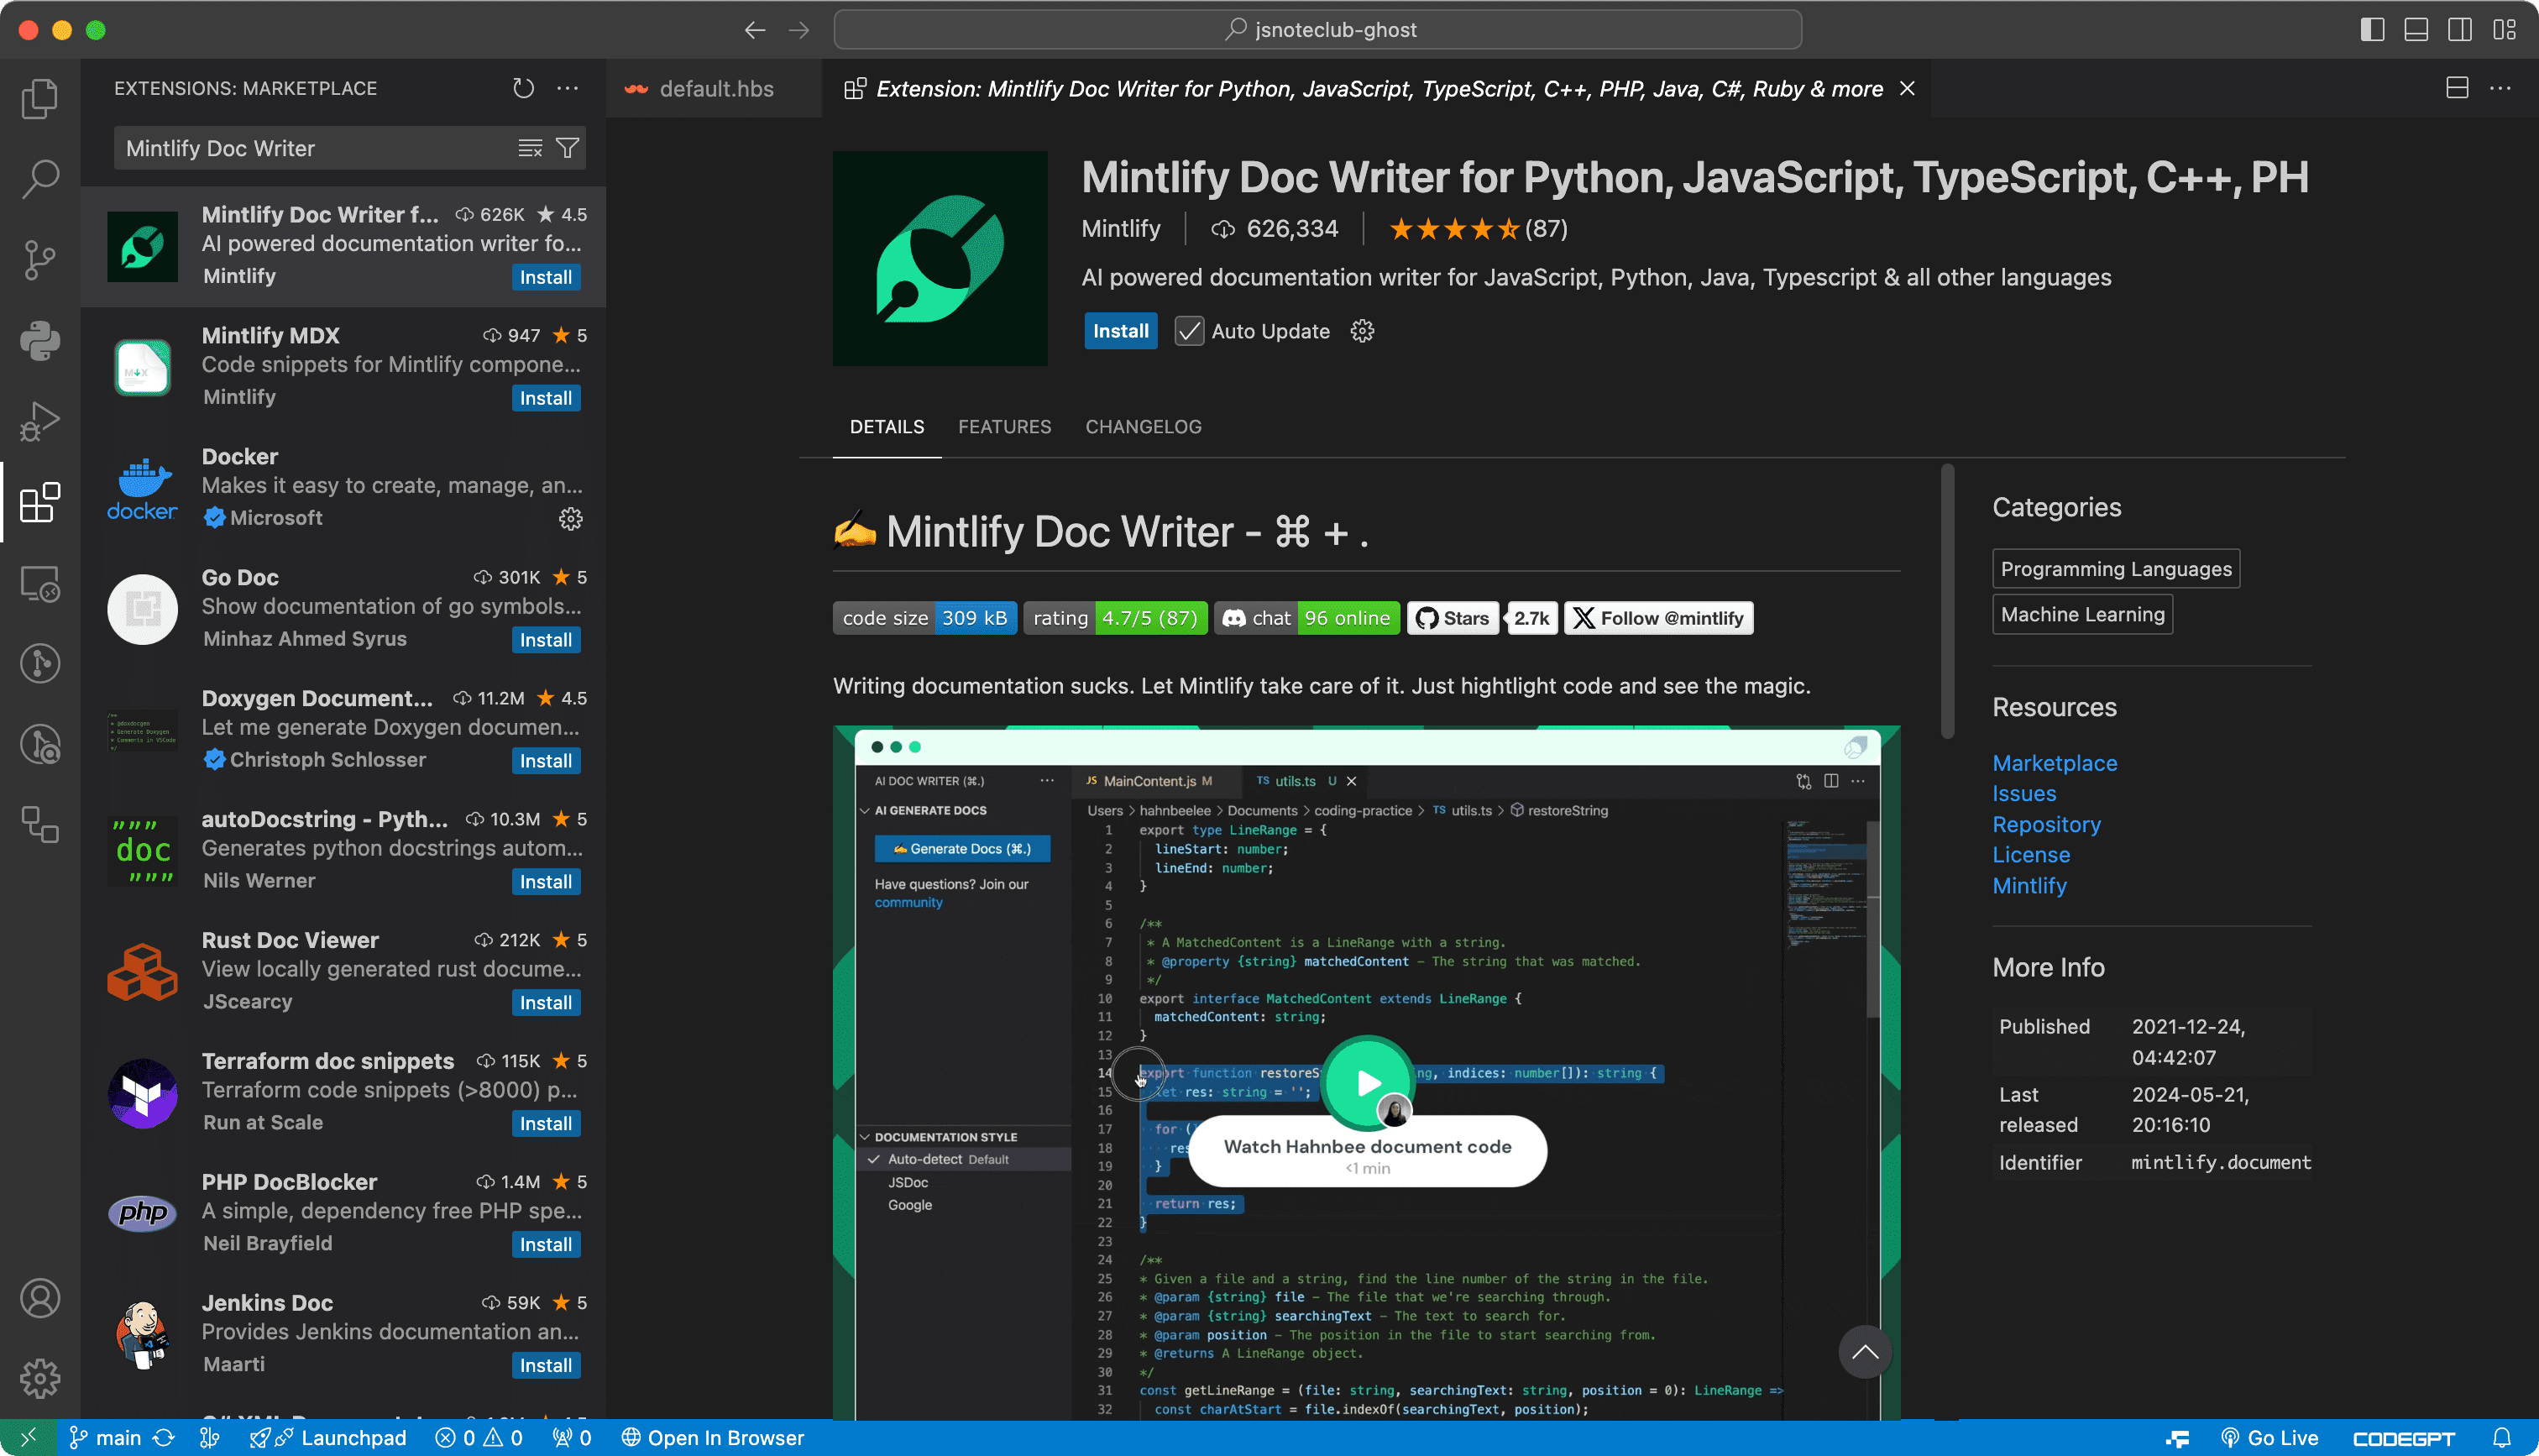Install autoDocstring Python extension

[546, 882]
